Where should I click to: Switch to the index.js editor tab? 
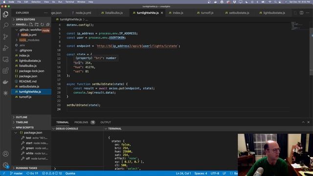178,13
